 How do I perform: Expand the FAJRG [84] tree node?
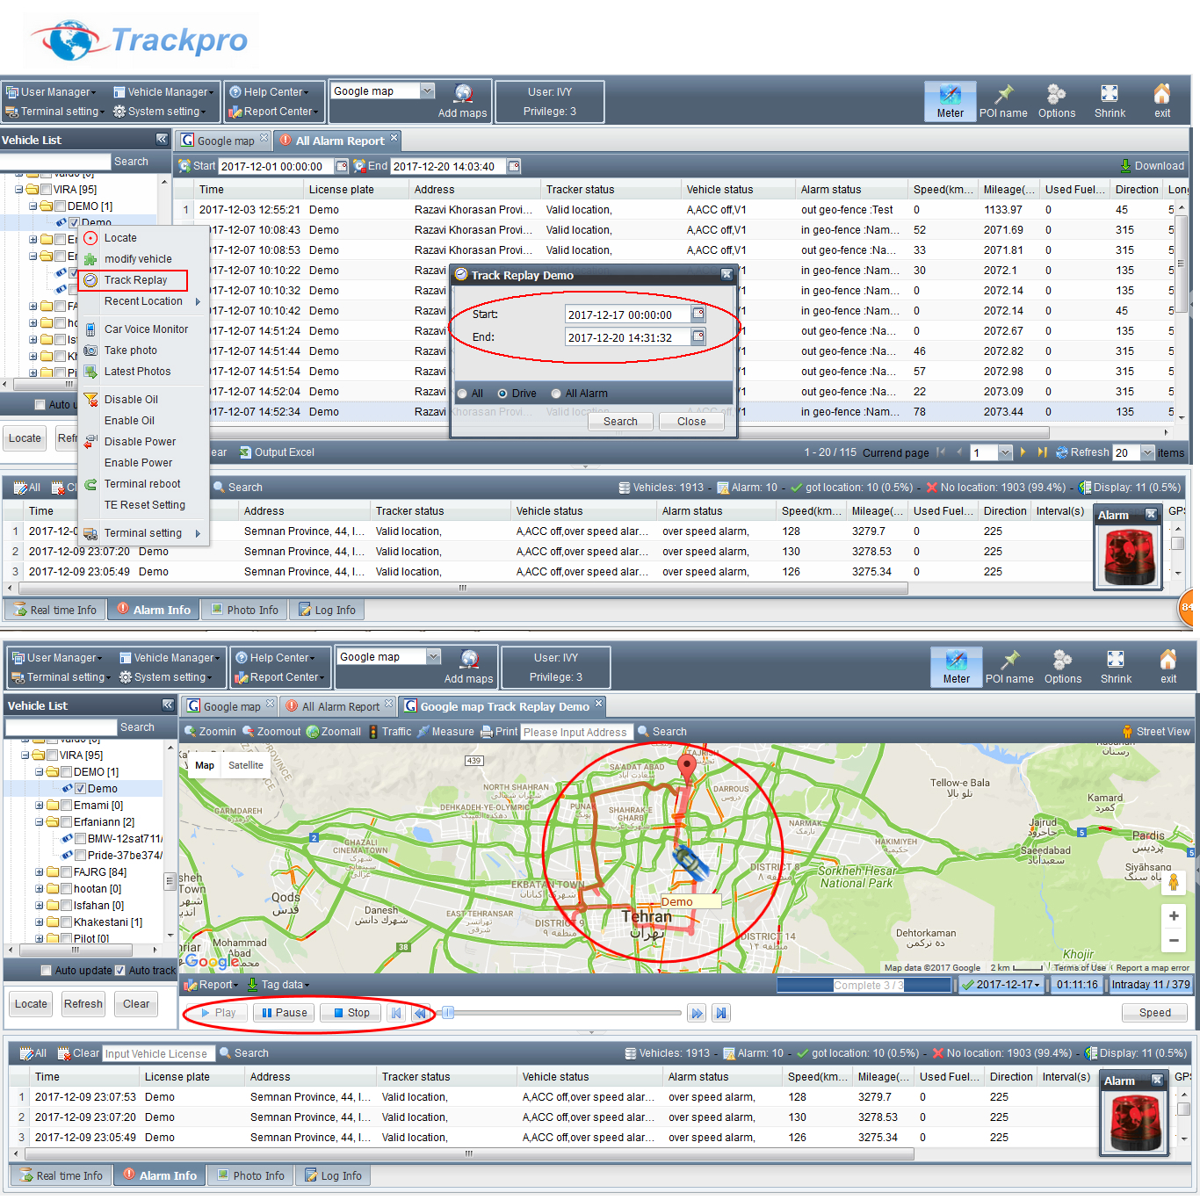click(x=39, y=872)
